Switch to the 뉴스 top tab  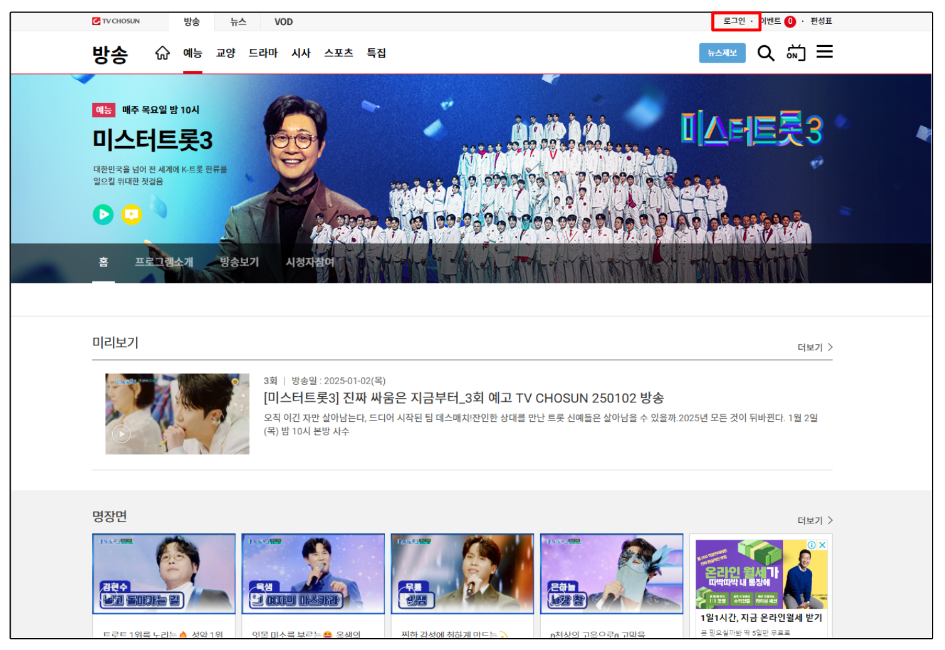tap(238, 21)
